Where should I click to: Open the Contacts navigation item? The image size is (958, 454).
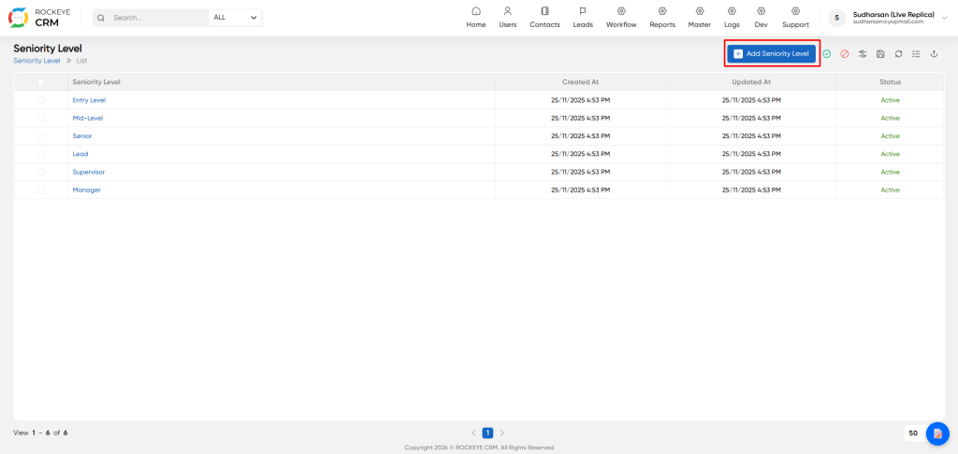545,17
